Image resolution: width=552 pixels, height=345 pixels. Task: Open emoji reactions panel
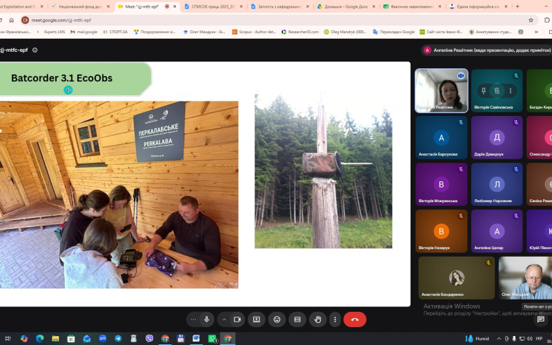pyautogui.click(x=277, y=319)
